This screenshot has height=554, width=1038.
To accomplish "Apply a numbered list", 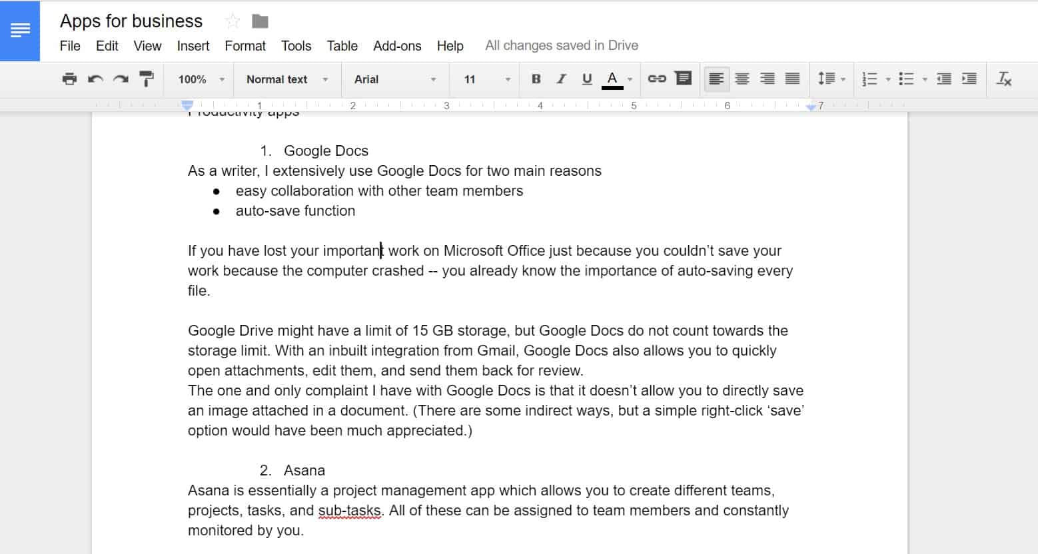I will [869, 79].
